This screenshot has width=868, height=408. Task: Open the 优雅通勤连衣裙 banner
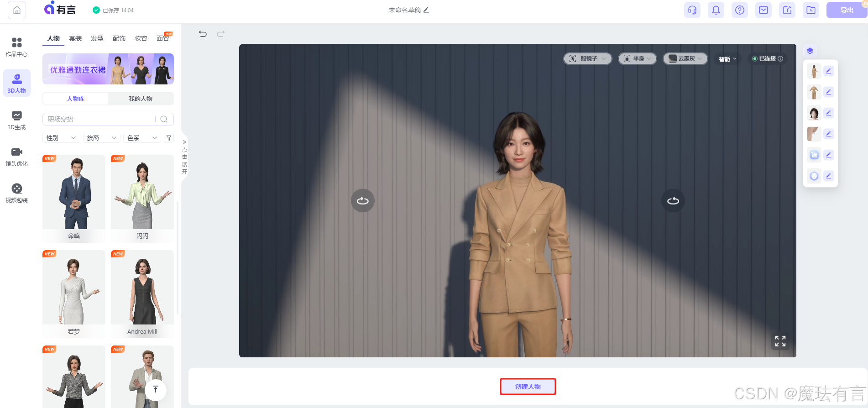point(108,69)
